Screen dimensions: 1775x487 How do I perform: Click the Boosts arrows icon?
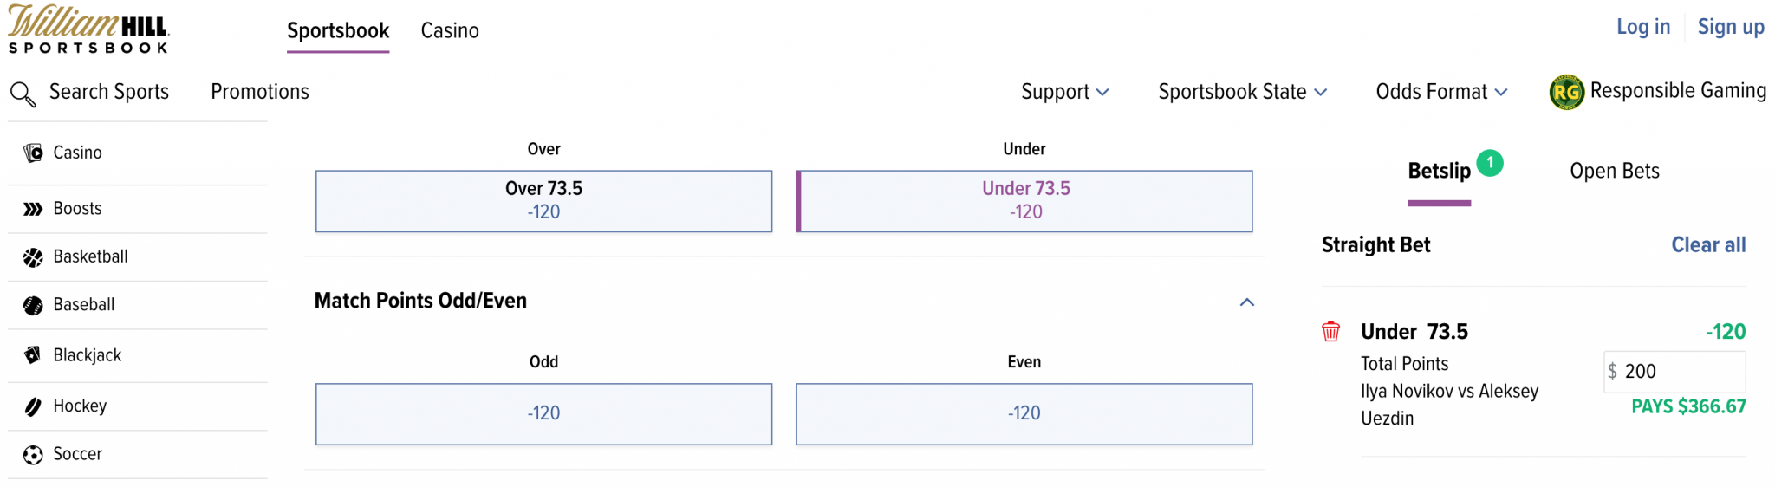[33, 209]
